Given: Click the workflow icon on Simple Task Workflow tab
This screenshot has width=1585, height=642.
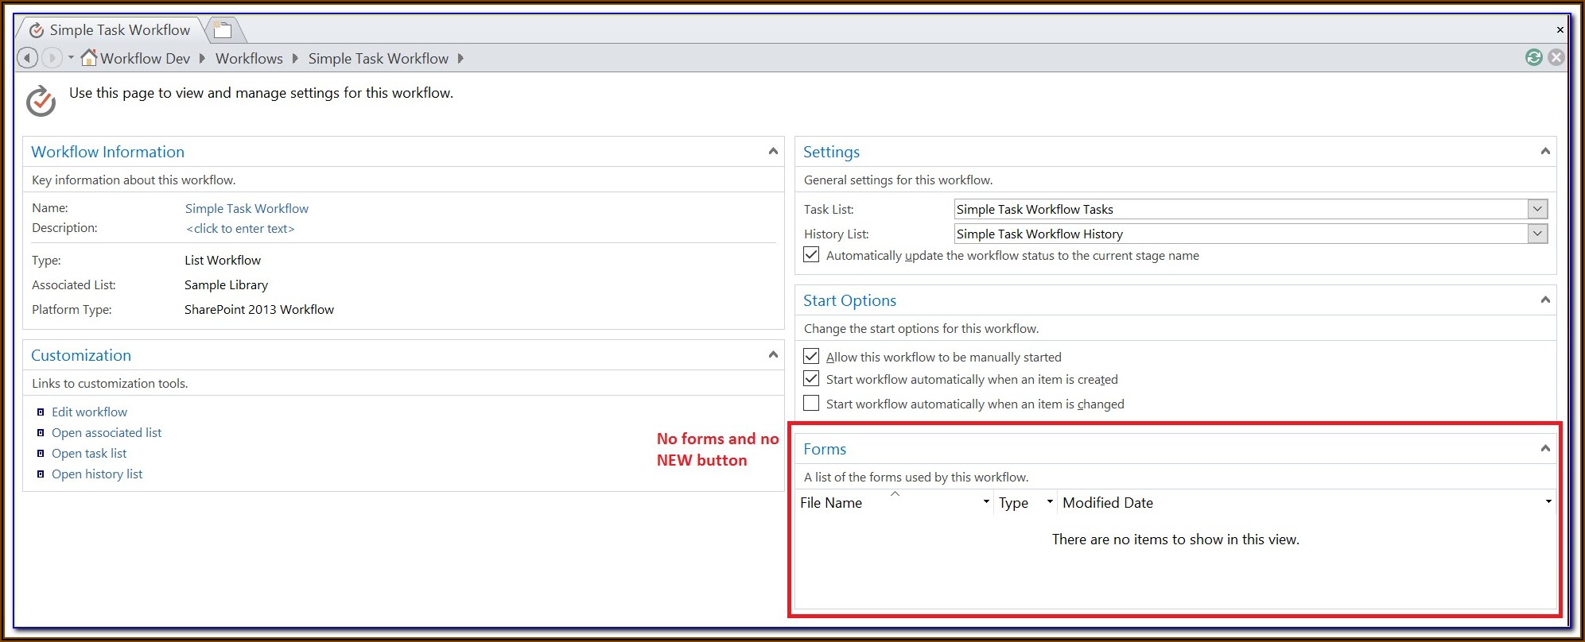Looking at the screenshot, I should [x=37, y=31].
